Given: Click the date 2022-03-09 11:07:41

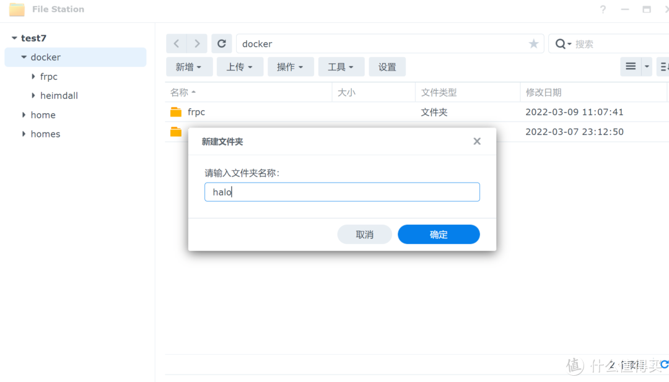Looking at the screenshot, I should (x=574, y=112).
